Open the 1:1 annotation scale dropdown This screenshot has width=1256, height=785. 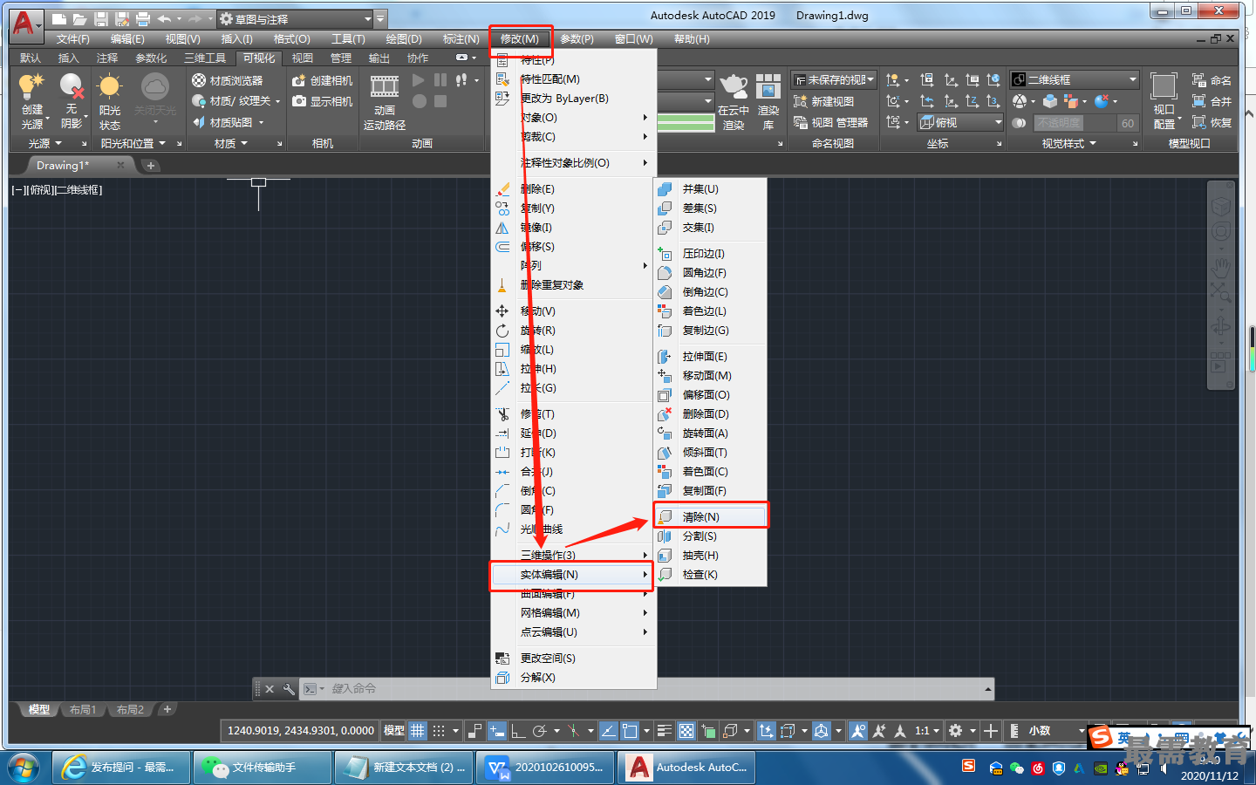(x=927, y=731)
